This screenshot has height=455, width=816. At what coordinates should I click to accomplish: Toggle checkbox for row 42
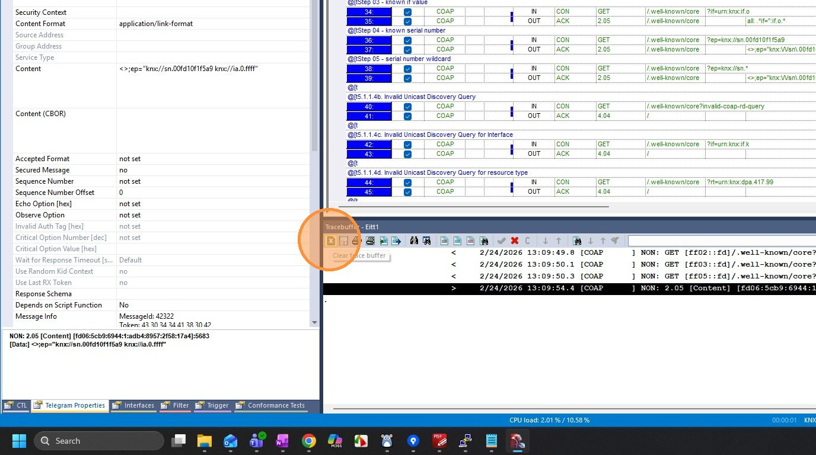[407, 145]
